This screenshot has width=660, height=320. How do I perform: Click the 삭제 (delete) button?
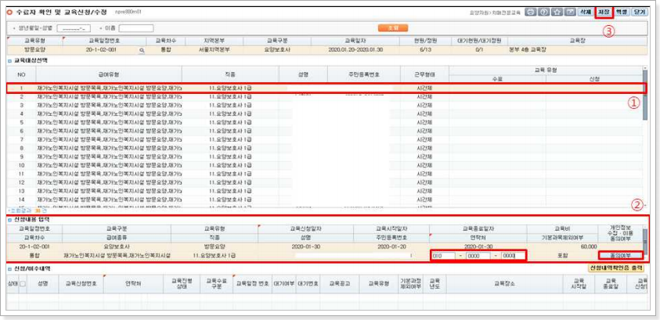[585, 13]
